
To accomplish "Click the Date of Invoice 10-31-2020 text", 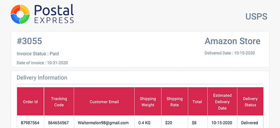I will pos(42,63).
